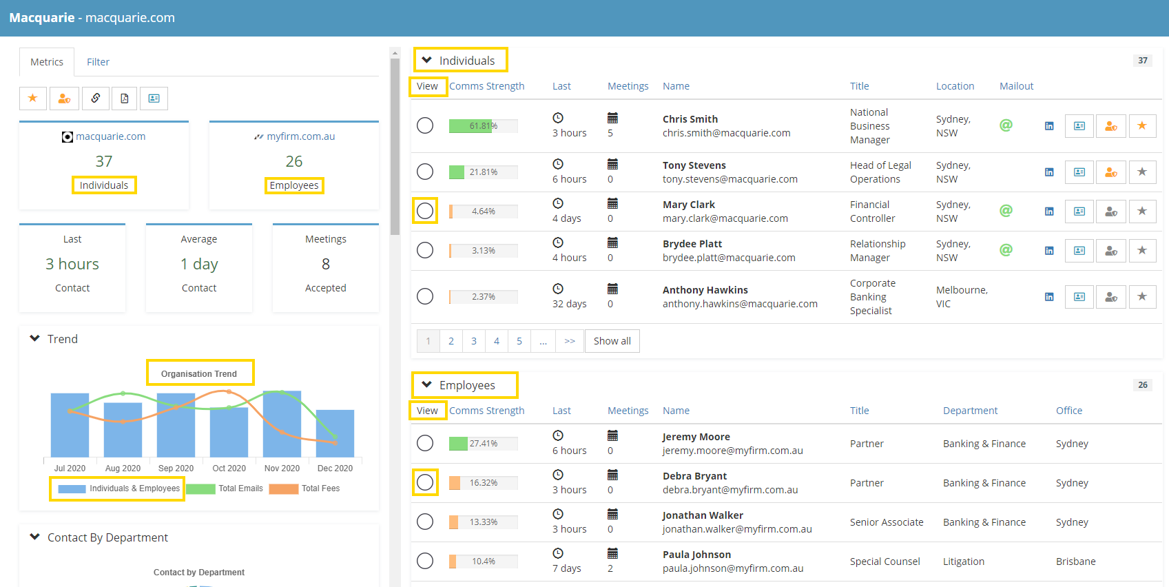Viewport: 1169px width, 587px height.
Task: Click the green mailout @ icon for Mary Clark
Action: [x=1006, y=211]
